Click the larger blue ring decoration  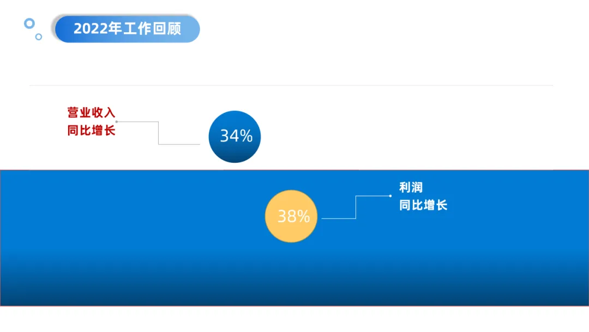coord(29,23)
